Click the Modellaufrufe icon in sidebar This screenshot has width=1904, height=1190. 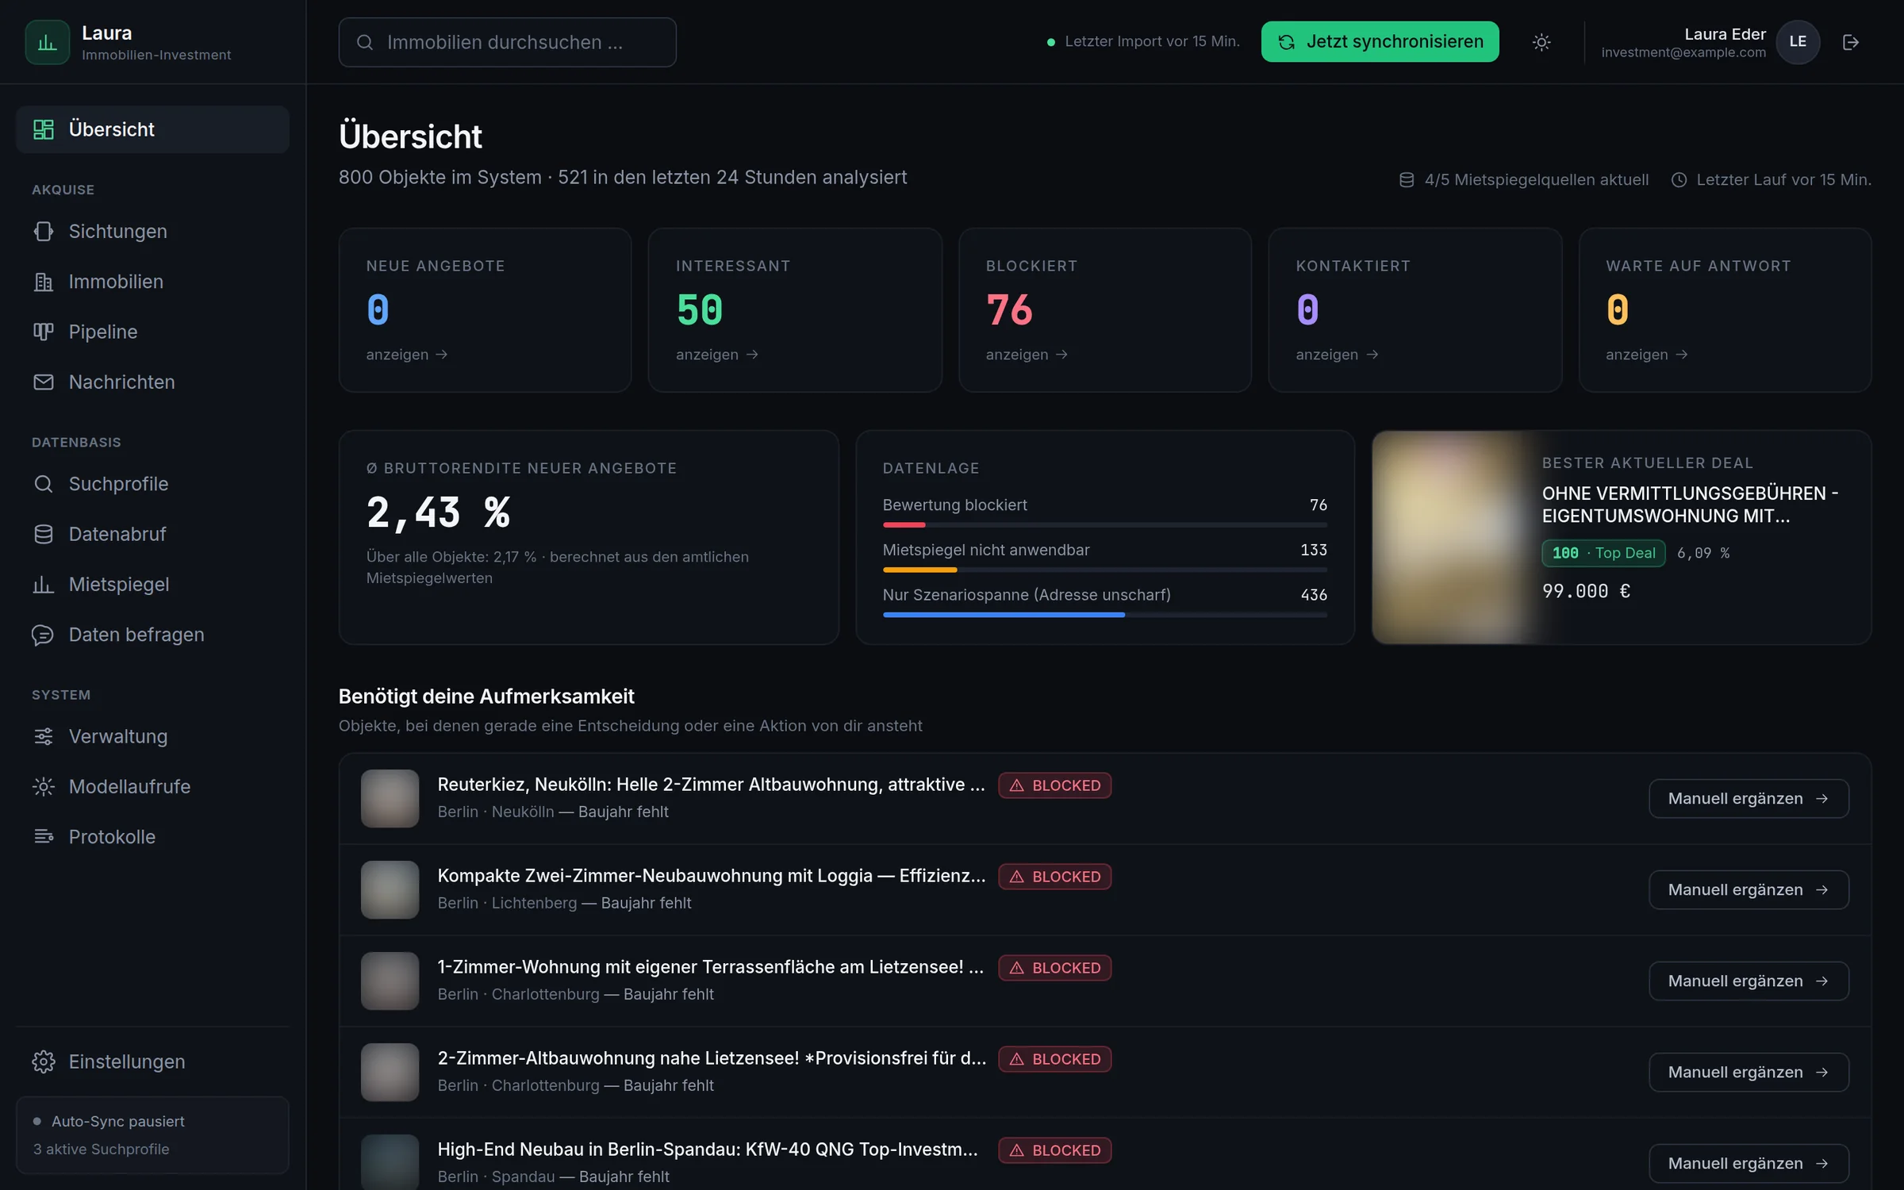44,786
